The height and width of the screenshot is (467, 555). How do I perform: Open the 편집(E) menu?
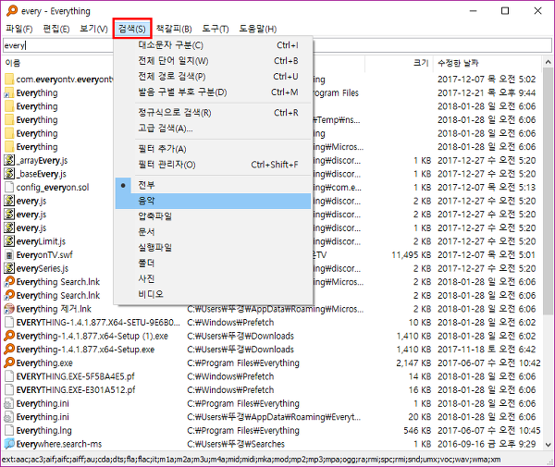pyautogui.click(x=56, y=29)
